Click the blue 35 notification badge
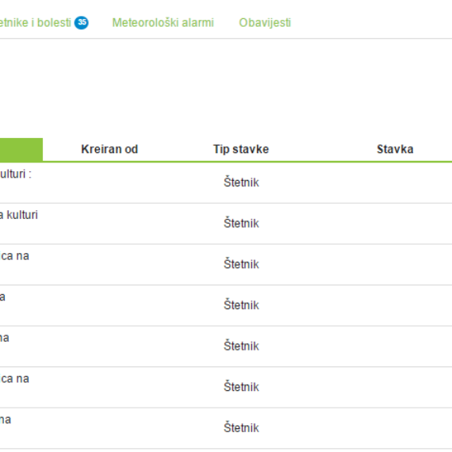Image resolution: width=452 pixels, height=452 pixels. click(82, 22)
